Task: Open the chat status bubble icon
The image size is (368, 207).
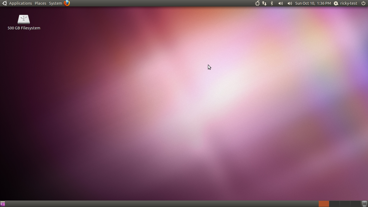Action: (x=336, y=3)
